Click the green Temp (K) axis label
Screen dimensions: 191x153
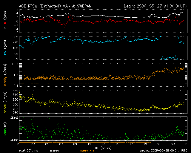click(x=5, y=129)
